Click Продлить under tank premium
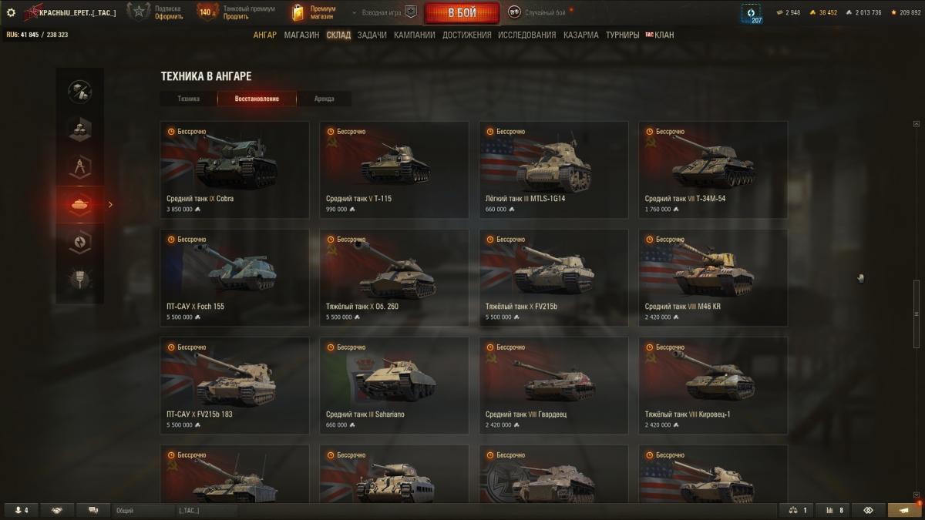The width and height of the screenshot is (925, 520). 236,16
